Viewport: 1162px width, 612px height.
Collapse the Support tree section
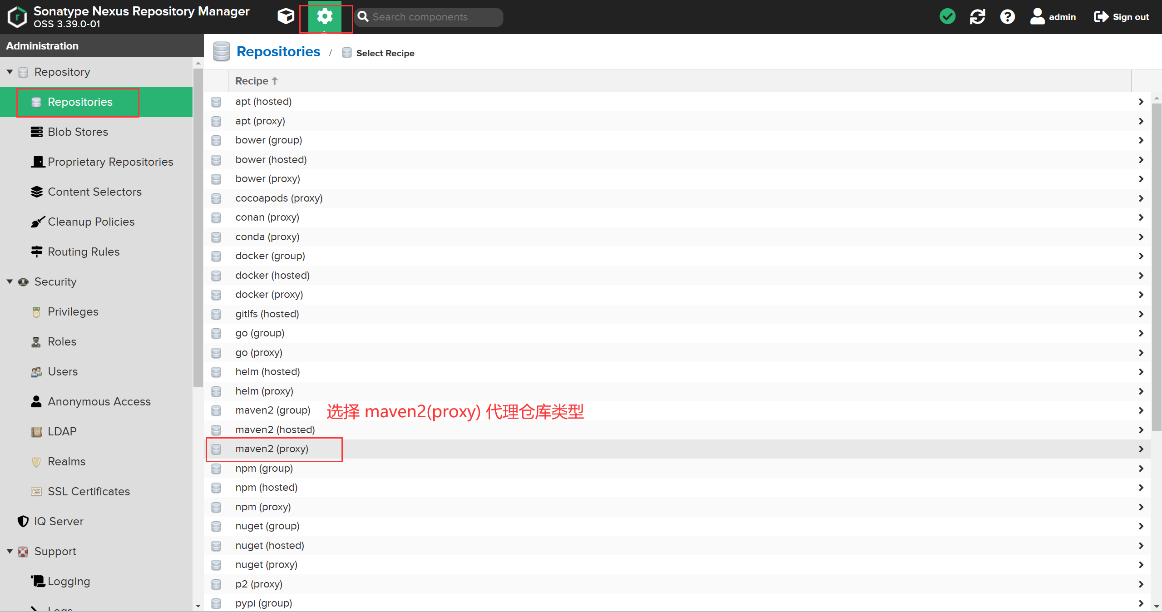click(x=10, y=551)
